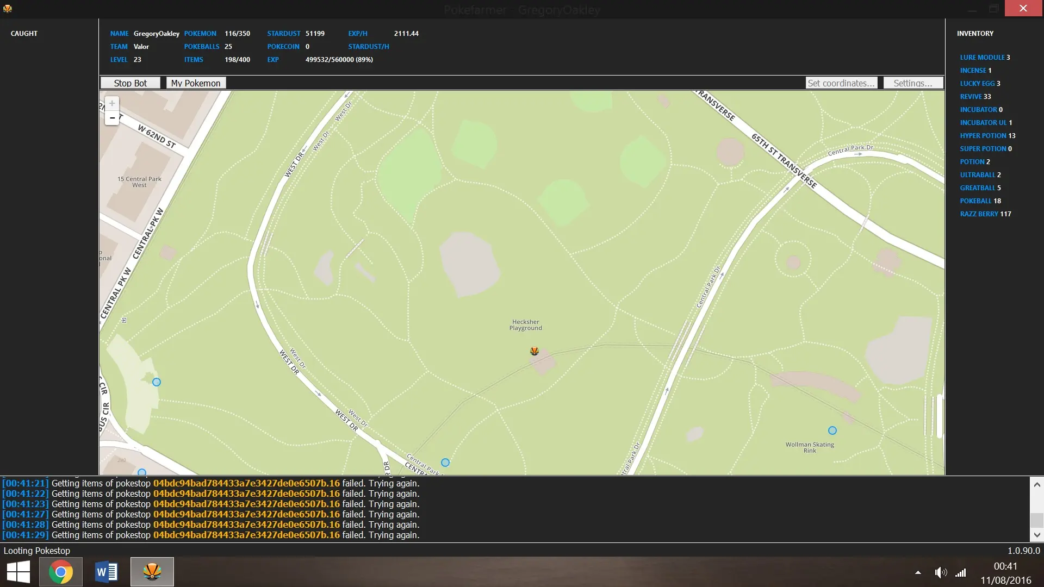This screenshot has width=1044, height=587.
Task: Click the Stop Bot button
Action: click(x=130, y=83)
